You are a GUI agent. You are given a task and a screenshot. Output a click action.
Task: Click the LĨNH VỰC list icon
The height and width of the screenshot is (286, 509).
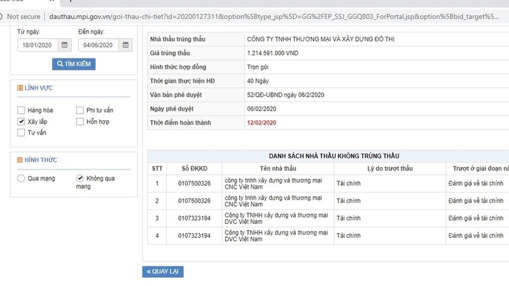tap(20, 88)
